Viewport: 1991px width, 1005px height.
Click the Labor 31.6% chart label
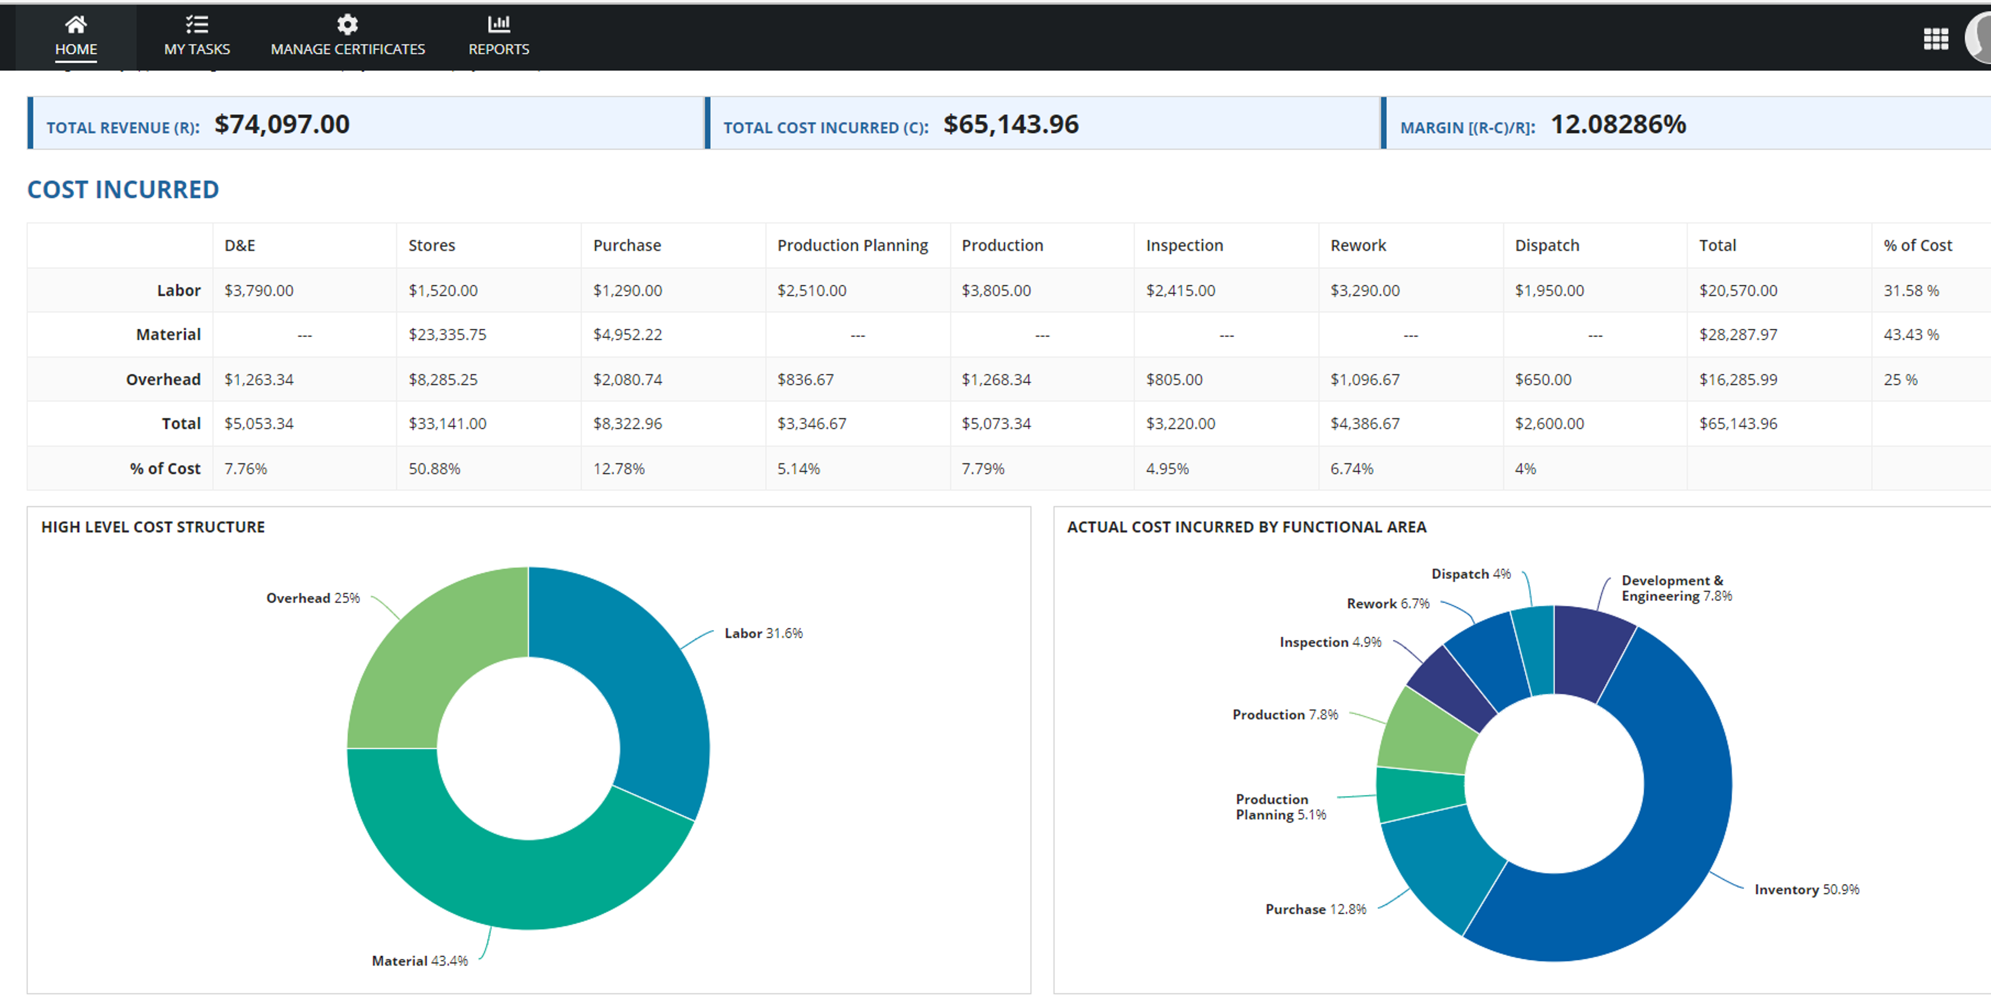(764, 633)
